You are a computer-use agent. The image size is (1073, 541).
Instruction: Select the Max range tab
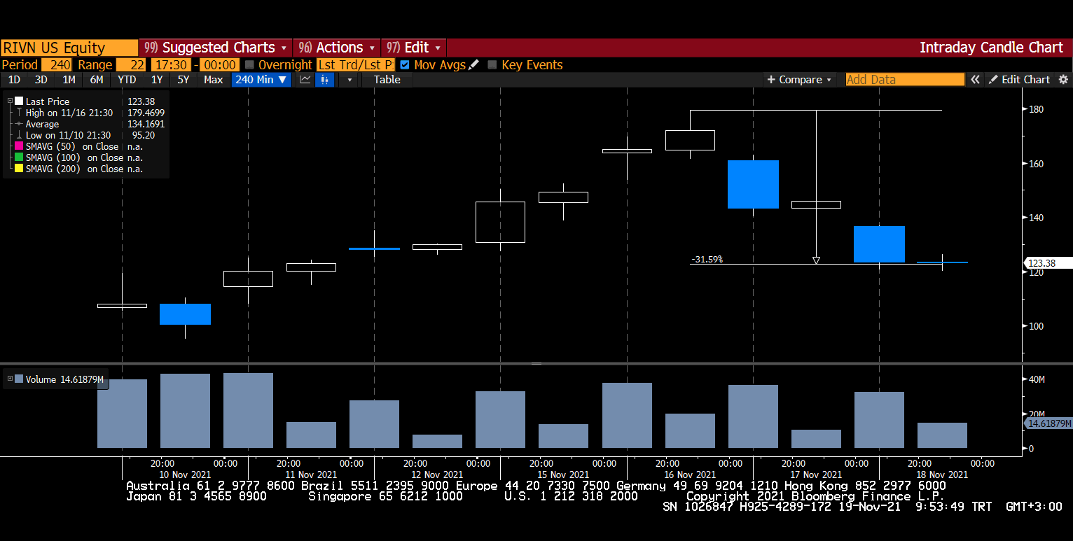tap(214, 80)
